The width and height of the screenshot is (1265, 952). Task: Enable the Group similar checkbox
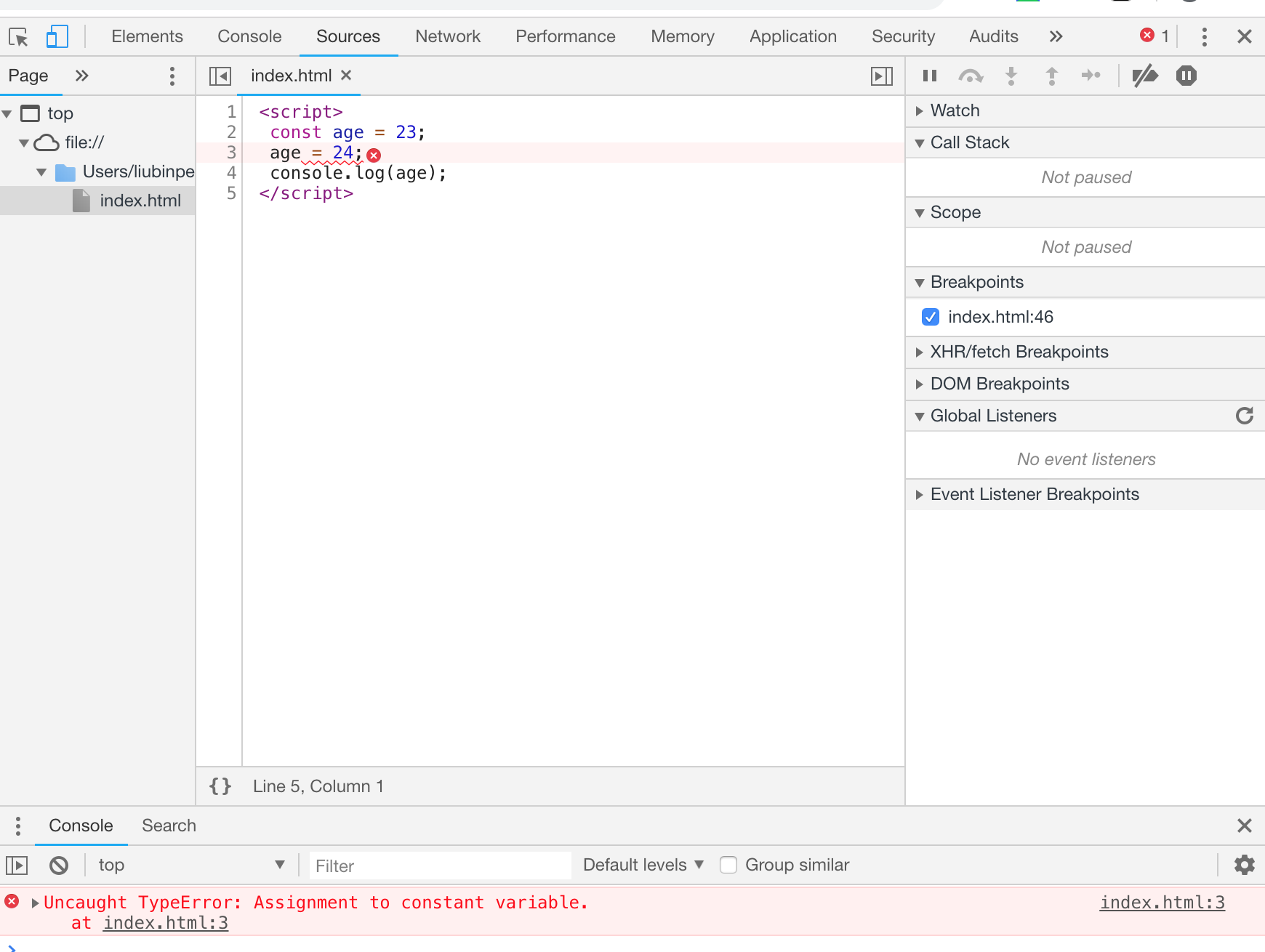(x=728, y=865)
